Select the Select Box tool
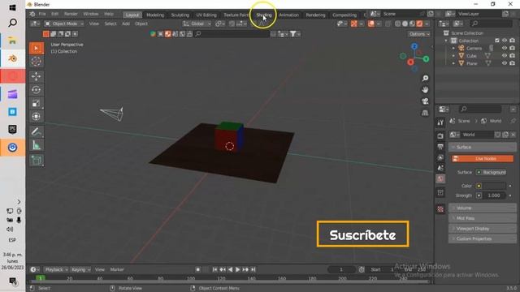The image size is (520, 292). point(36,48)
